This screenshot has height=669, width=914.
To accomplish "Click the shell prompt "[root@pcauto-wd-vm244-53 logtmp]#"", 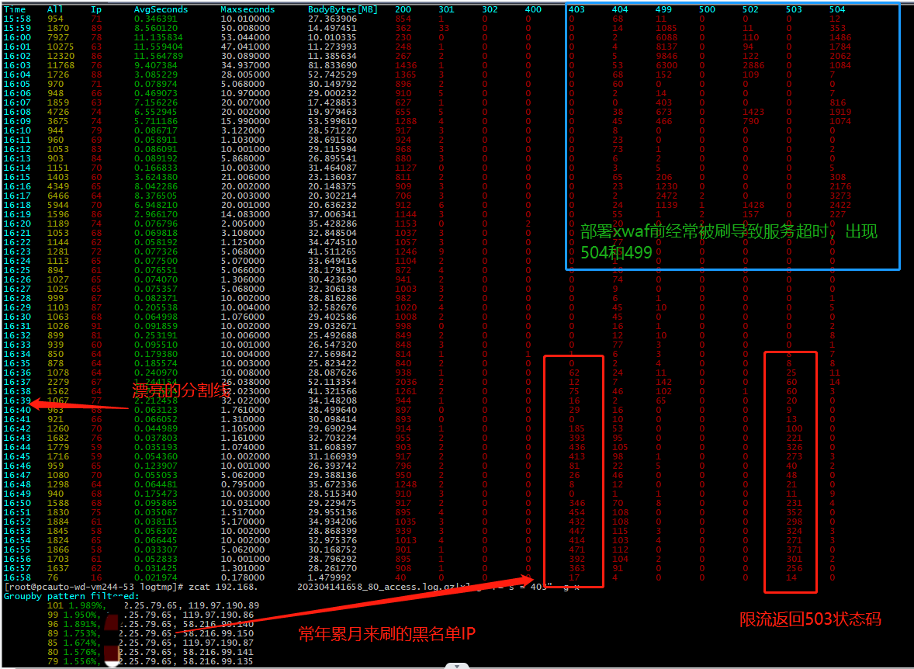I will point(93,587).
